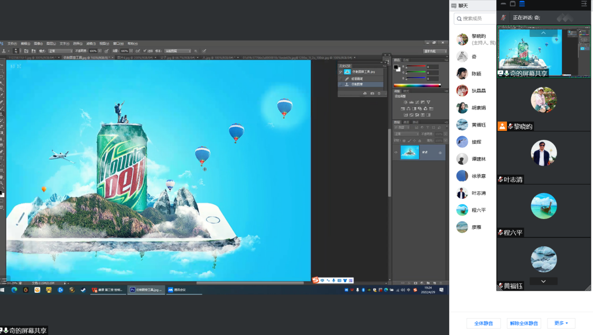This screenshot has width=593, height=335.
Task: Switch to the 样式 styles tab
Action: pyautogui.click(x=406, y=91)
